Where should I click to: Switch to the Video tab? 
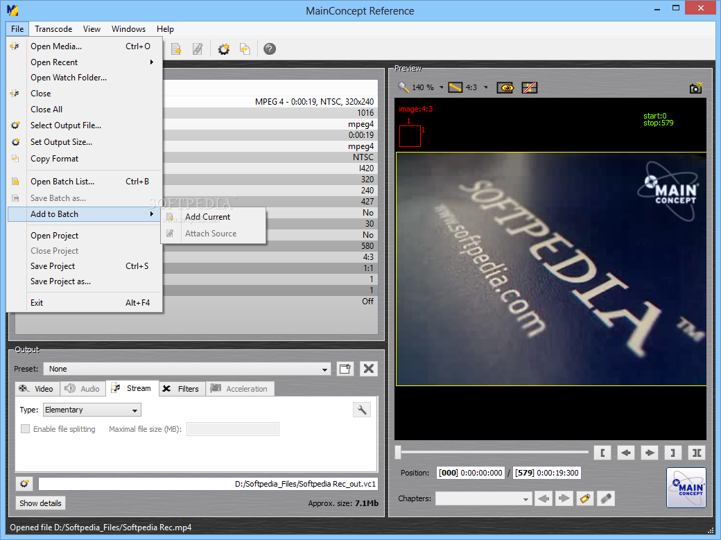pos(37,389)
